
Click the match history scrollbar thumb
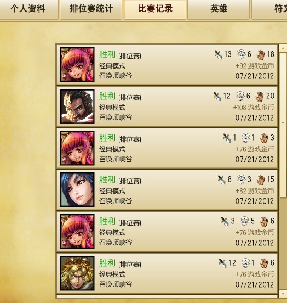pyautogui.click(x=283, y=125)
